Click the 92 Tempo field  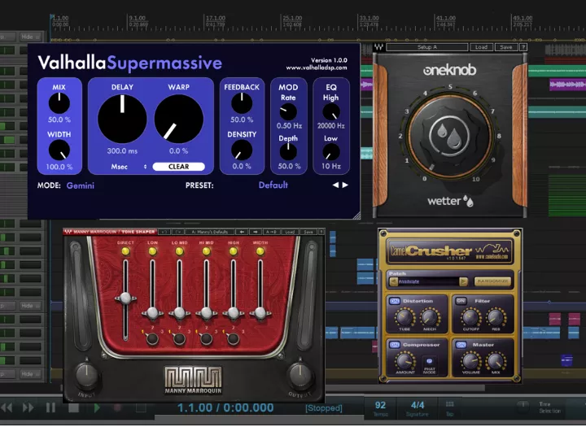[380, 408]
